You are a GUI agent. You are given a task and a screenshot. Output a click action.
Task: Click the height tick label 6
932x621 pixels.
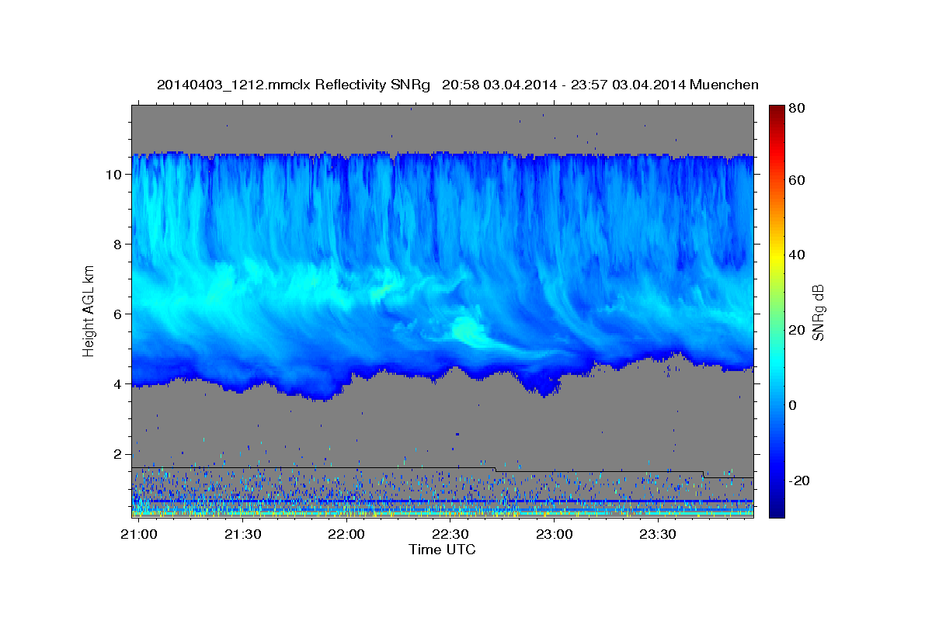[x=118, y=314]
